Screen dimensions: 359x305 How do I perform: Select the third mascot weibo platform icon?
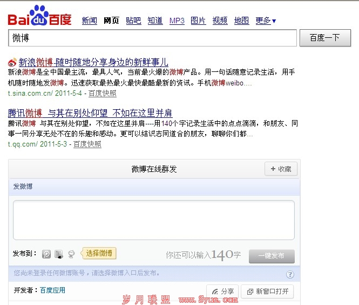[x=71, y=254]
